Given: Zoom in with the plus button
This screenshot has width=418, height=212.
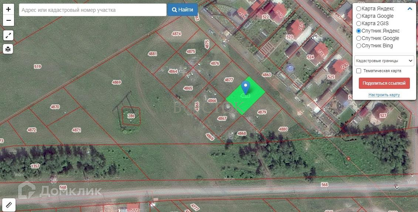Looking at the screenshot, I should (x=8, y=9).
